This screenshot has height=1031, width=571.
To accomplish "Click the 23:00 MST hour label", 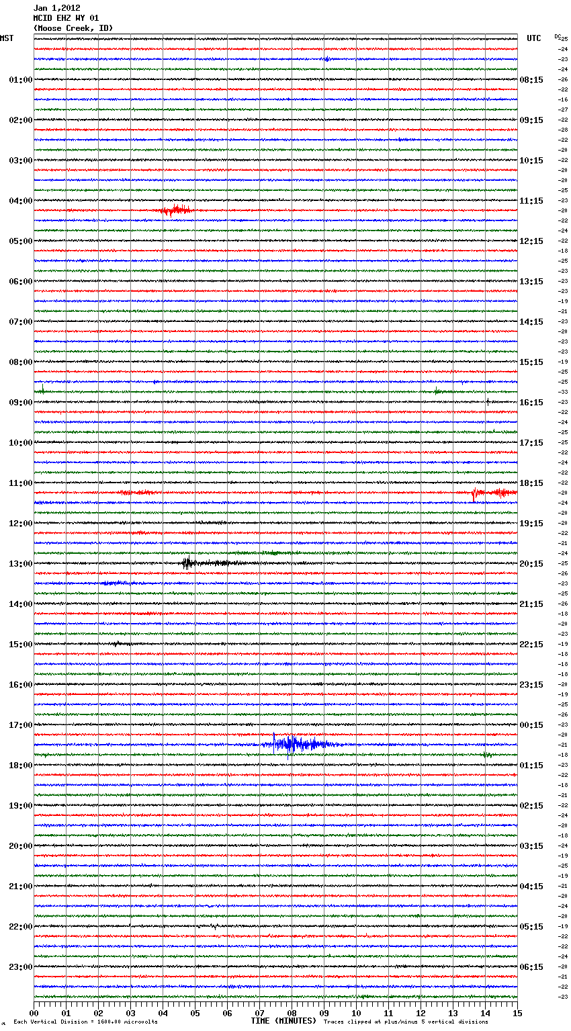I will point(21,967).
